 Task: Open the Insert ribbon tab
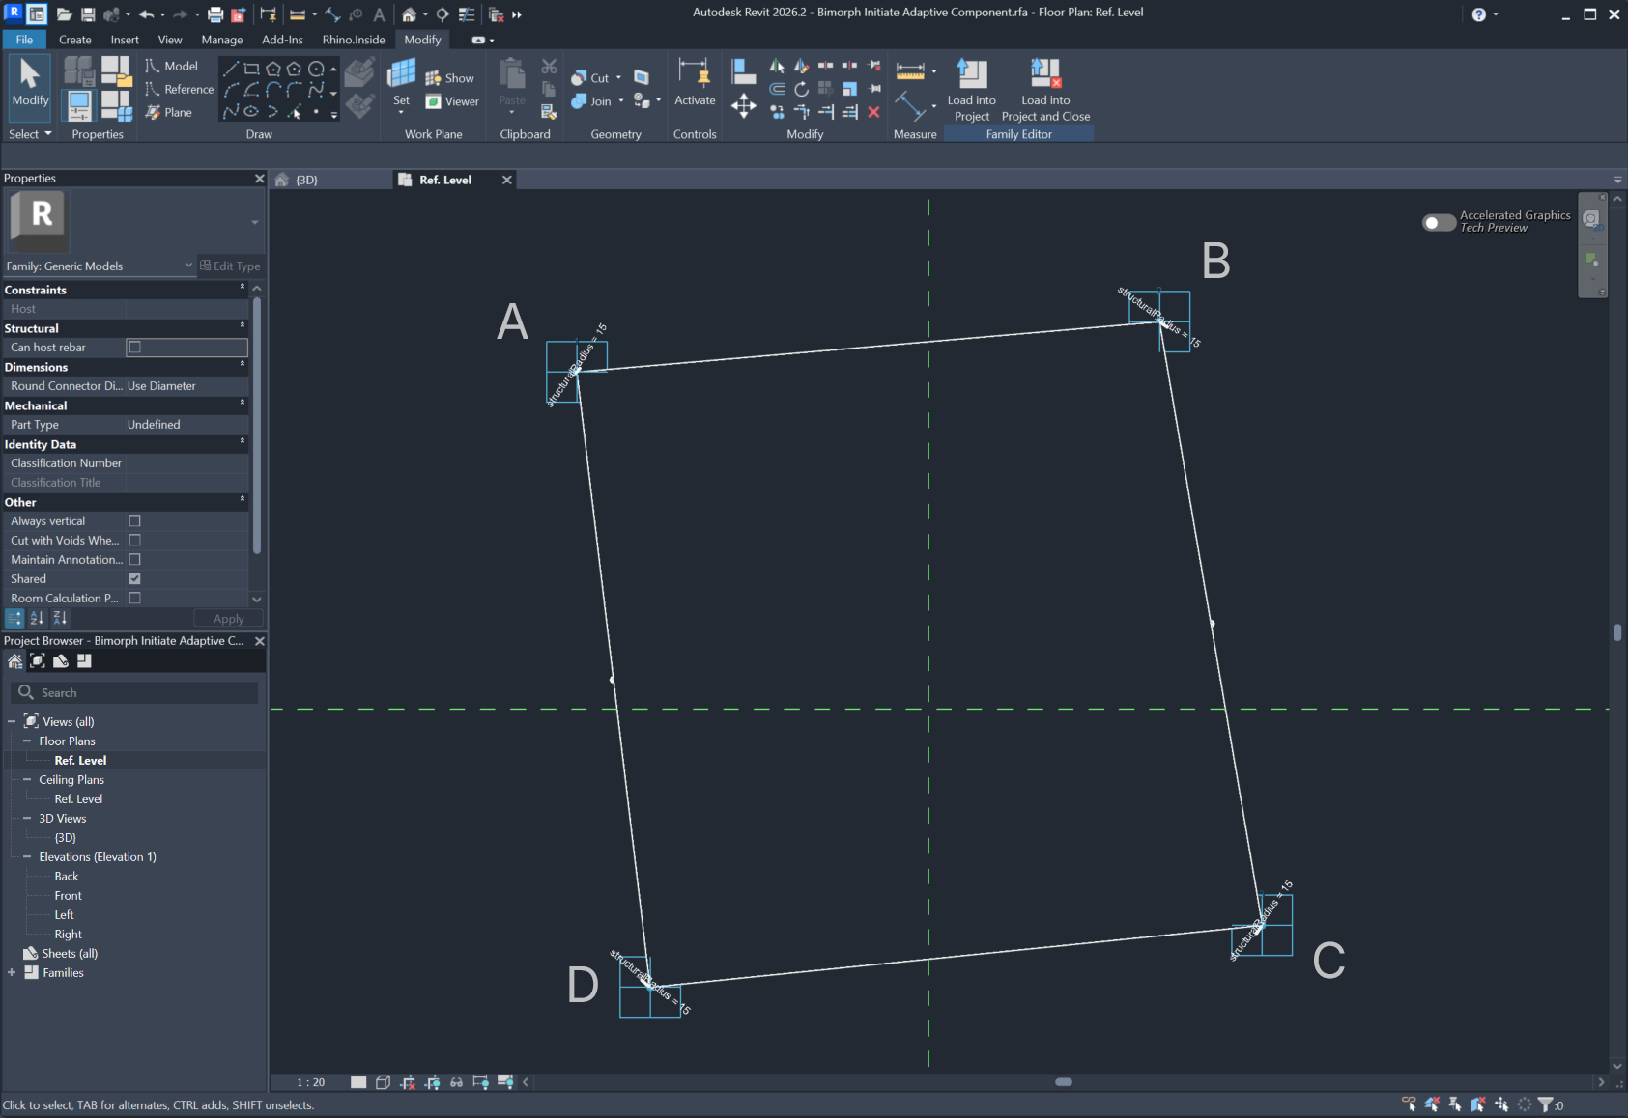[x=125, y=40]
